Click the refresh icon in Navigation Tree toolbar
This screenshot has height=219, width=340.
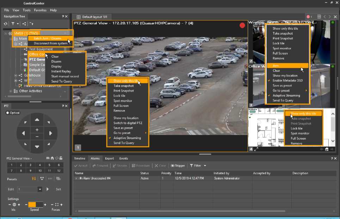[6, 24]
